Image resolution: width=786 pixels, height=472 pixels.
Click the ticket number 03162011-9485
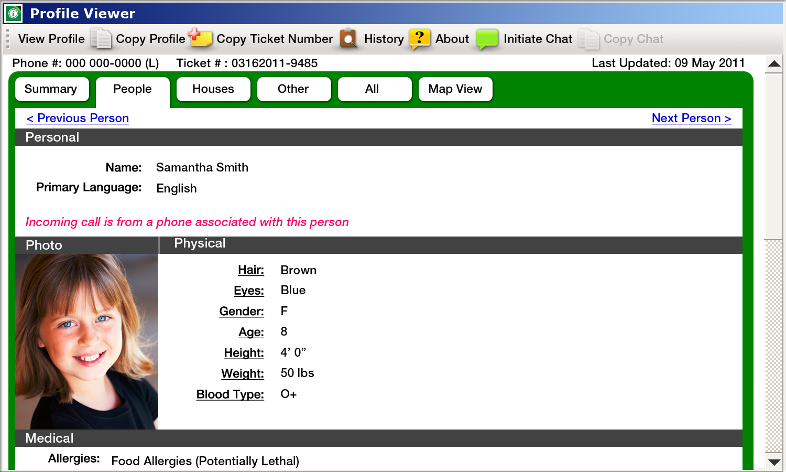(x=275, y=63)
